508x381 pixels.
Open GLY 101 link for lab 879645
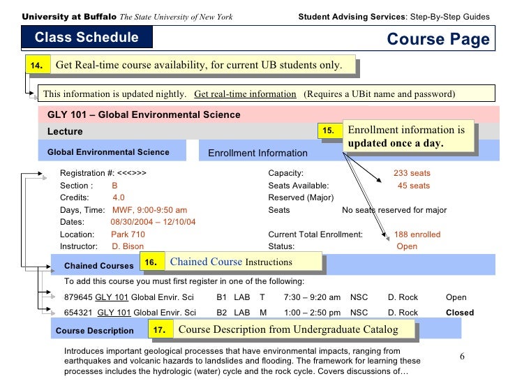112,297
